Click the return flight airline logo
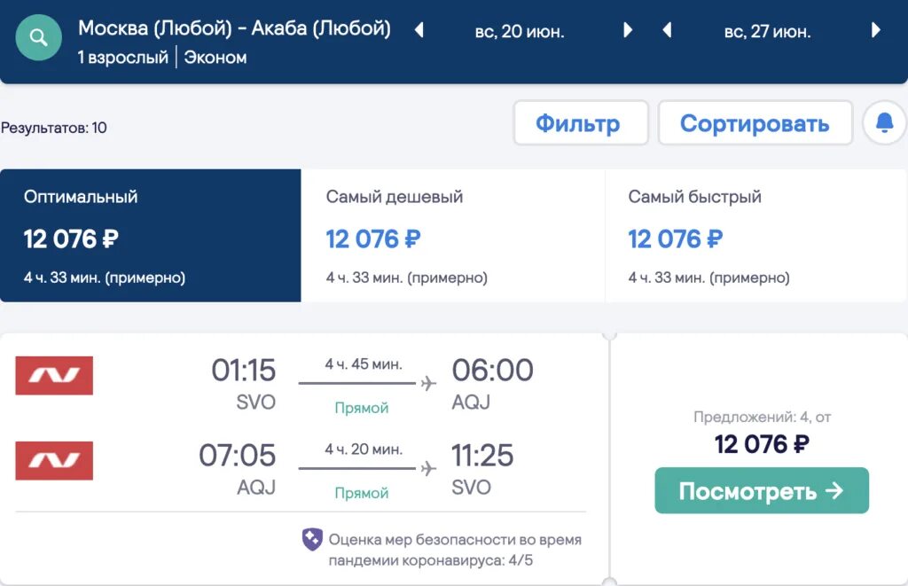This screenshot has height=586, width=908. click(x=54, y=461)
